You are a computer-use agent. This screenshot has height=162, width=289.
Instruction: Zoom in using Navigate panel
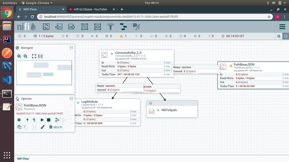(x=19, y=56)
